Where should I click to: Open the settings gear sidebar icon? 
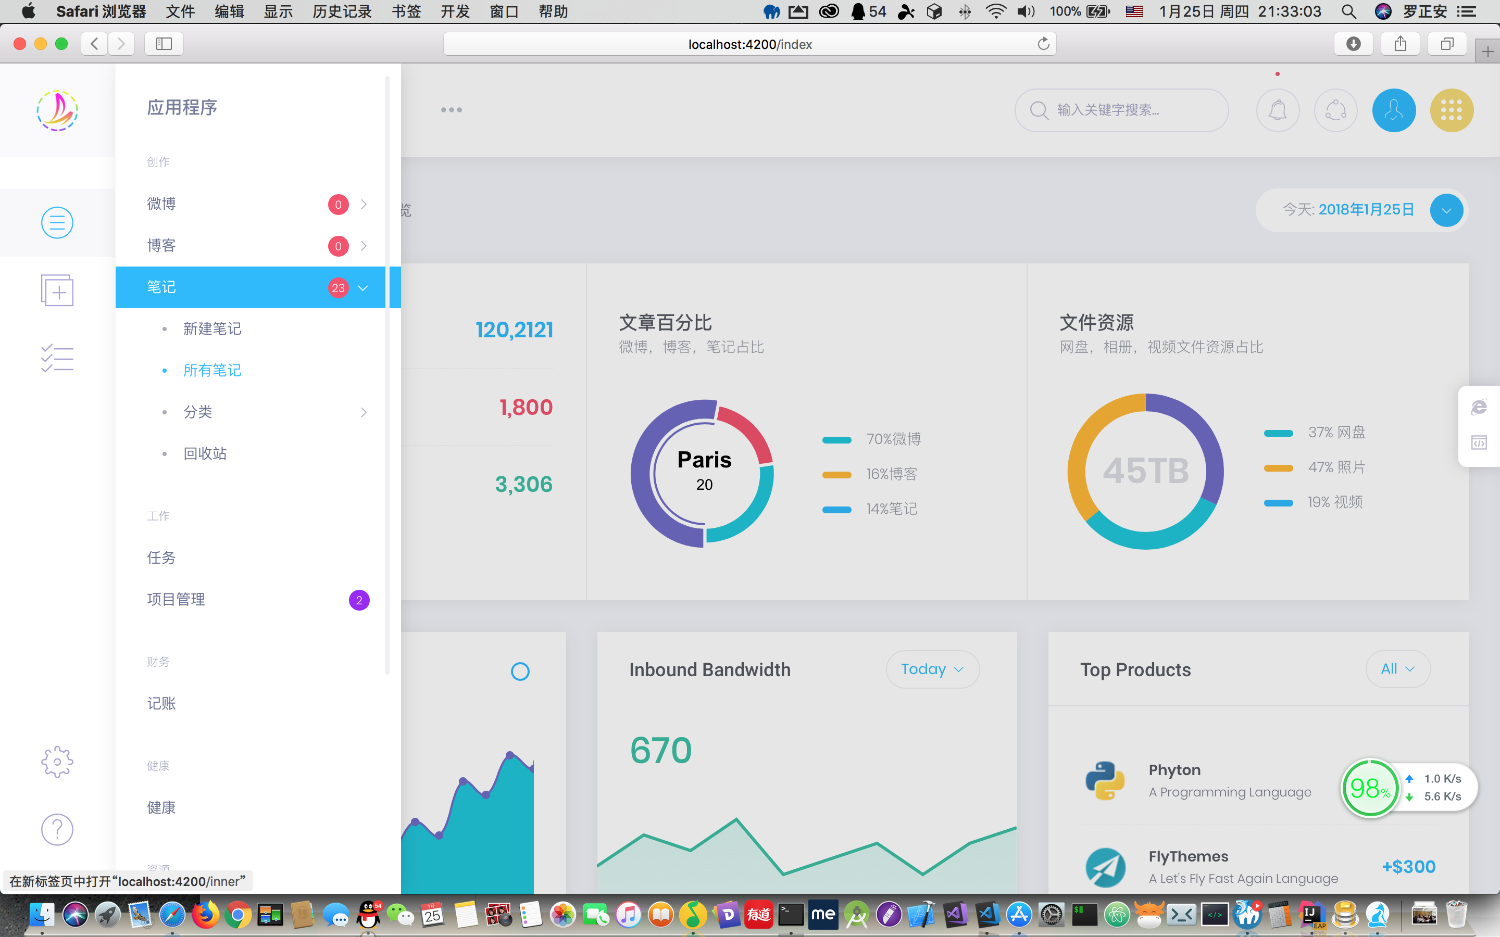[57, 762]
